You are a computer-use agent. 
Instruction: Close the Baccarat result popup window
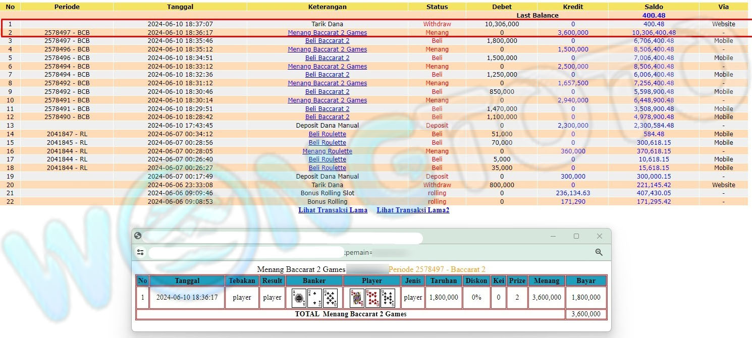600,236
